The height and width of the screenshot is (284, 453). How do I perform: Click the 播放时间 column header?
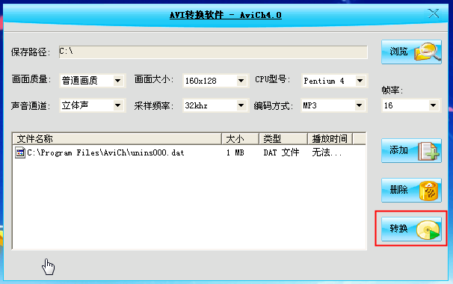(330, 139)
